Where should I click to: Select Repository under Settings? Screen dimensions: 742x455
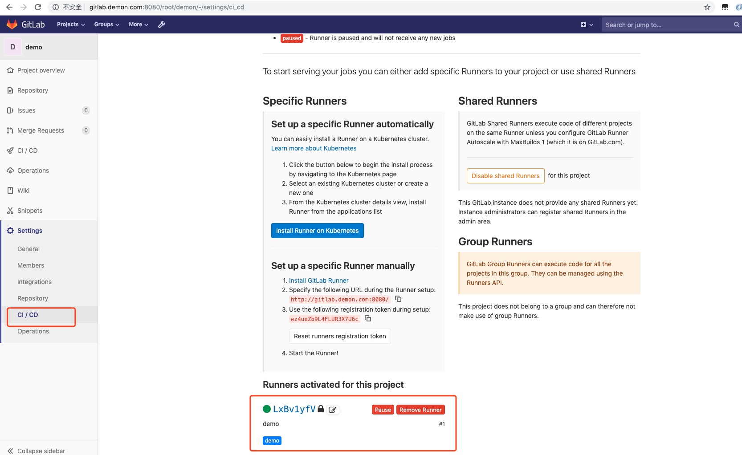33,298
